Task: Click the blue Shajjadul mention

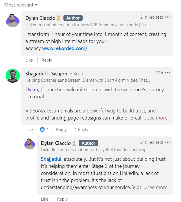Action: coord(51,159)
